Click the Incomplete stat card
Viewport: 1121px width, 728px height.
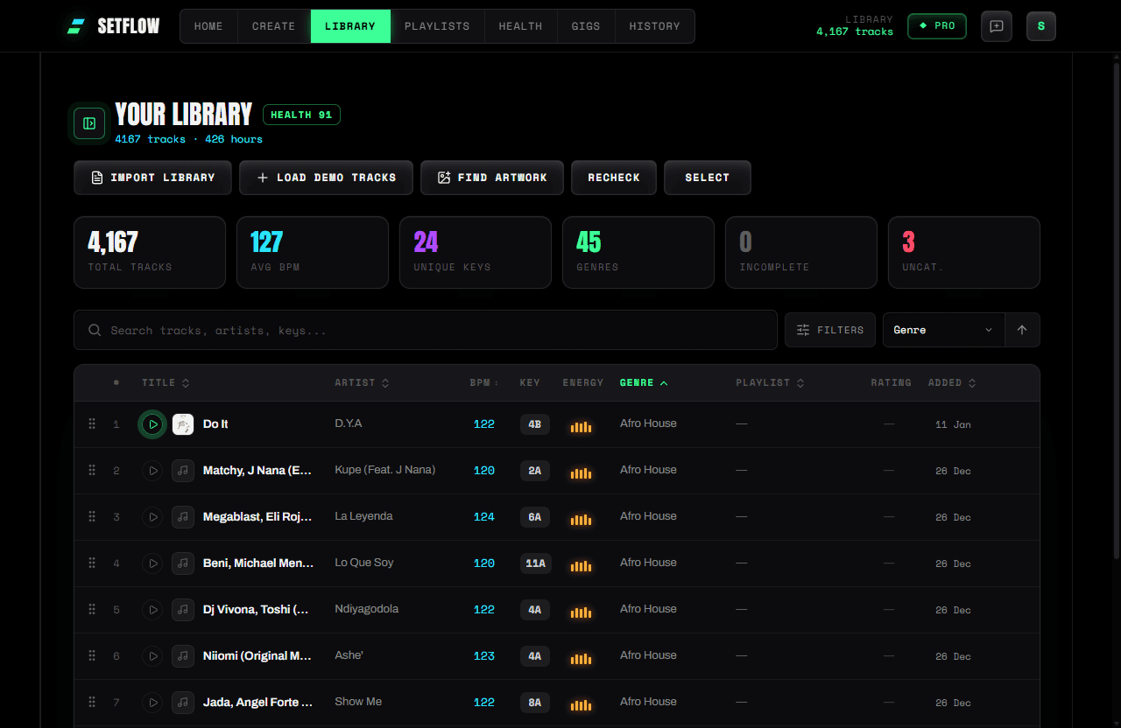pos(801,252)
